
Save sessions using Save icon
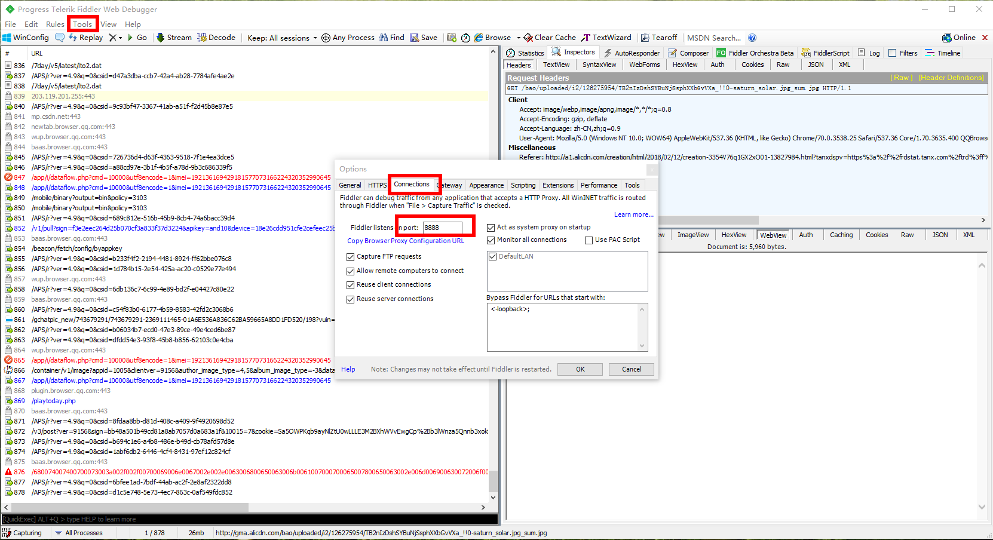click(x=424, y=38)
